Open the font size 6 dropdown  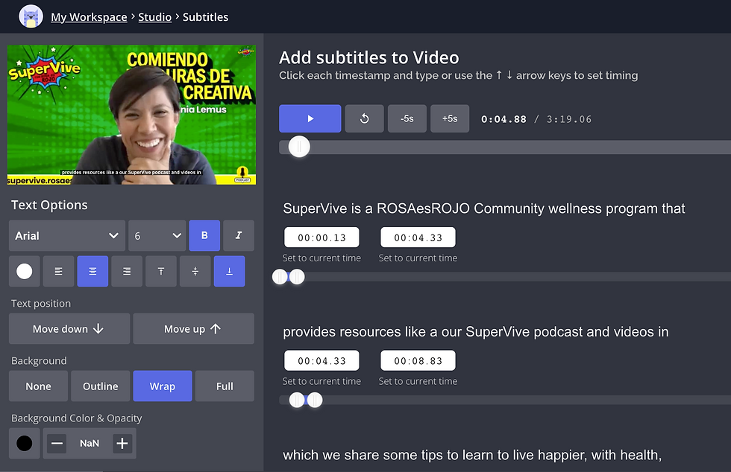tap(157, 235)
